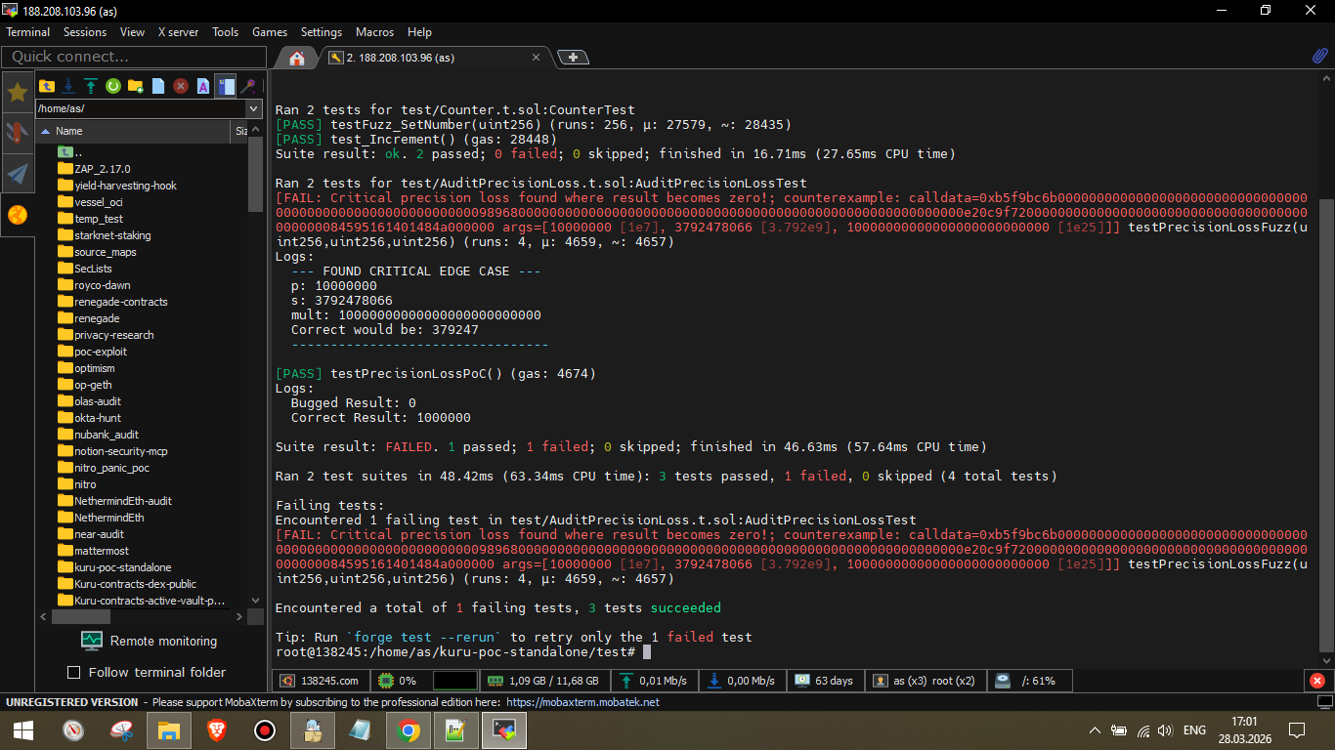Delete selected files with red X icon
1335x750 pixels.
coord(181,86)
